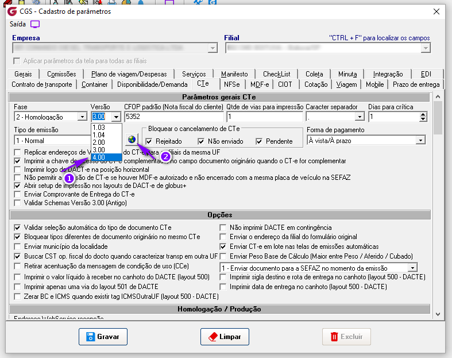This screenshot has height=358, width=452.
Task: Open the Container tab
Action: [x=95, y=84]
